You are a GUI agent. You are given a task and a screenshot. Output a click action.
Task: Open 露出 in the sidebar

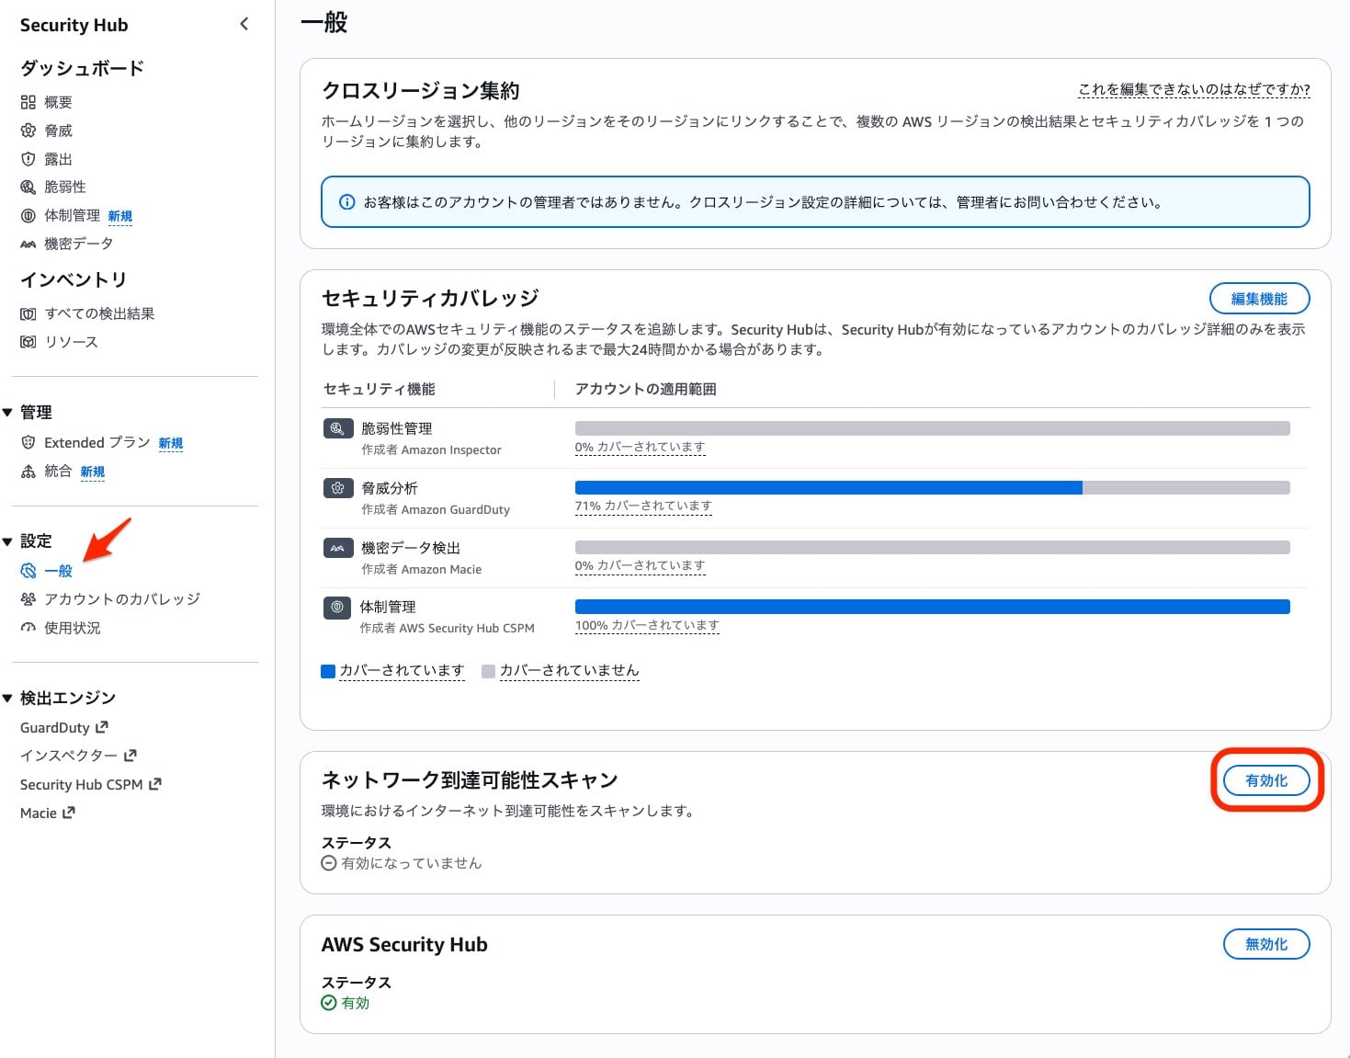59,159
